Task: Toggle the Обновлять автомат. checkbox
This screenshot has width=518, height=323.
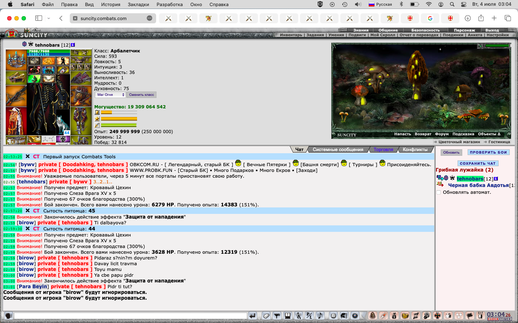Action: (439, 192)
